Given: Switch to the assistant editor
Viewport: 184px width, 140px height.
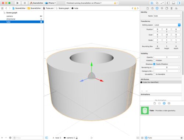Looking at the screenshot, I should click(157, 3).
